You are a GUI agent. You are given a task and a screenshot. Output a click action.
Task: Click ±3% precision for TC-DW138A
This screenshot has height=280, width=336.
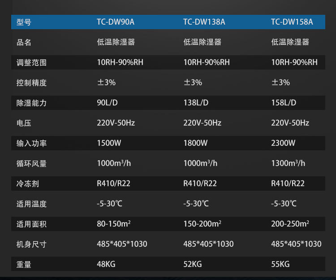coord(193,83)
